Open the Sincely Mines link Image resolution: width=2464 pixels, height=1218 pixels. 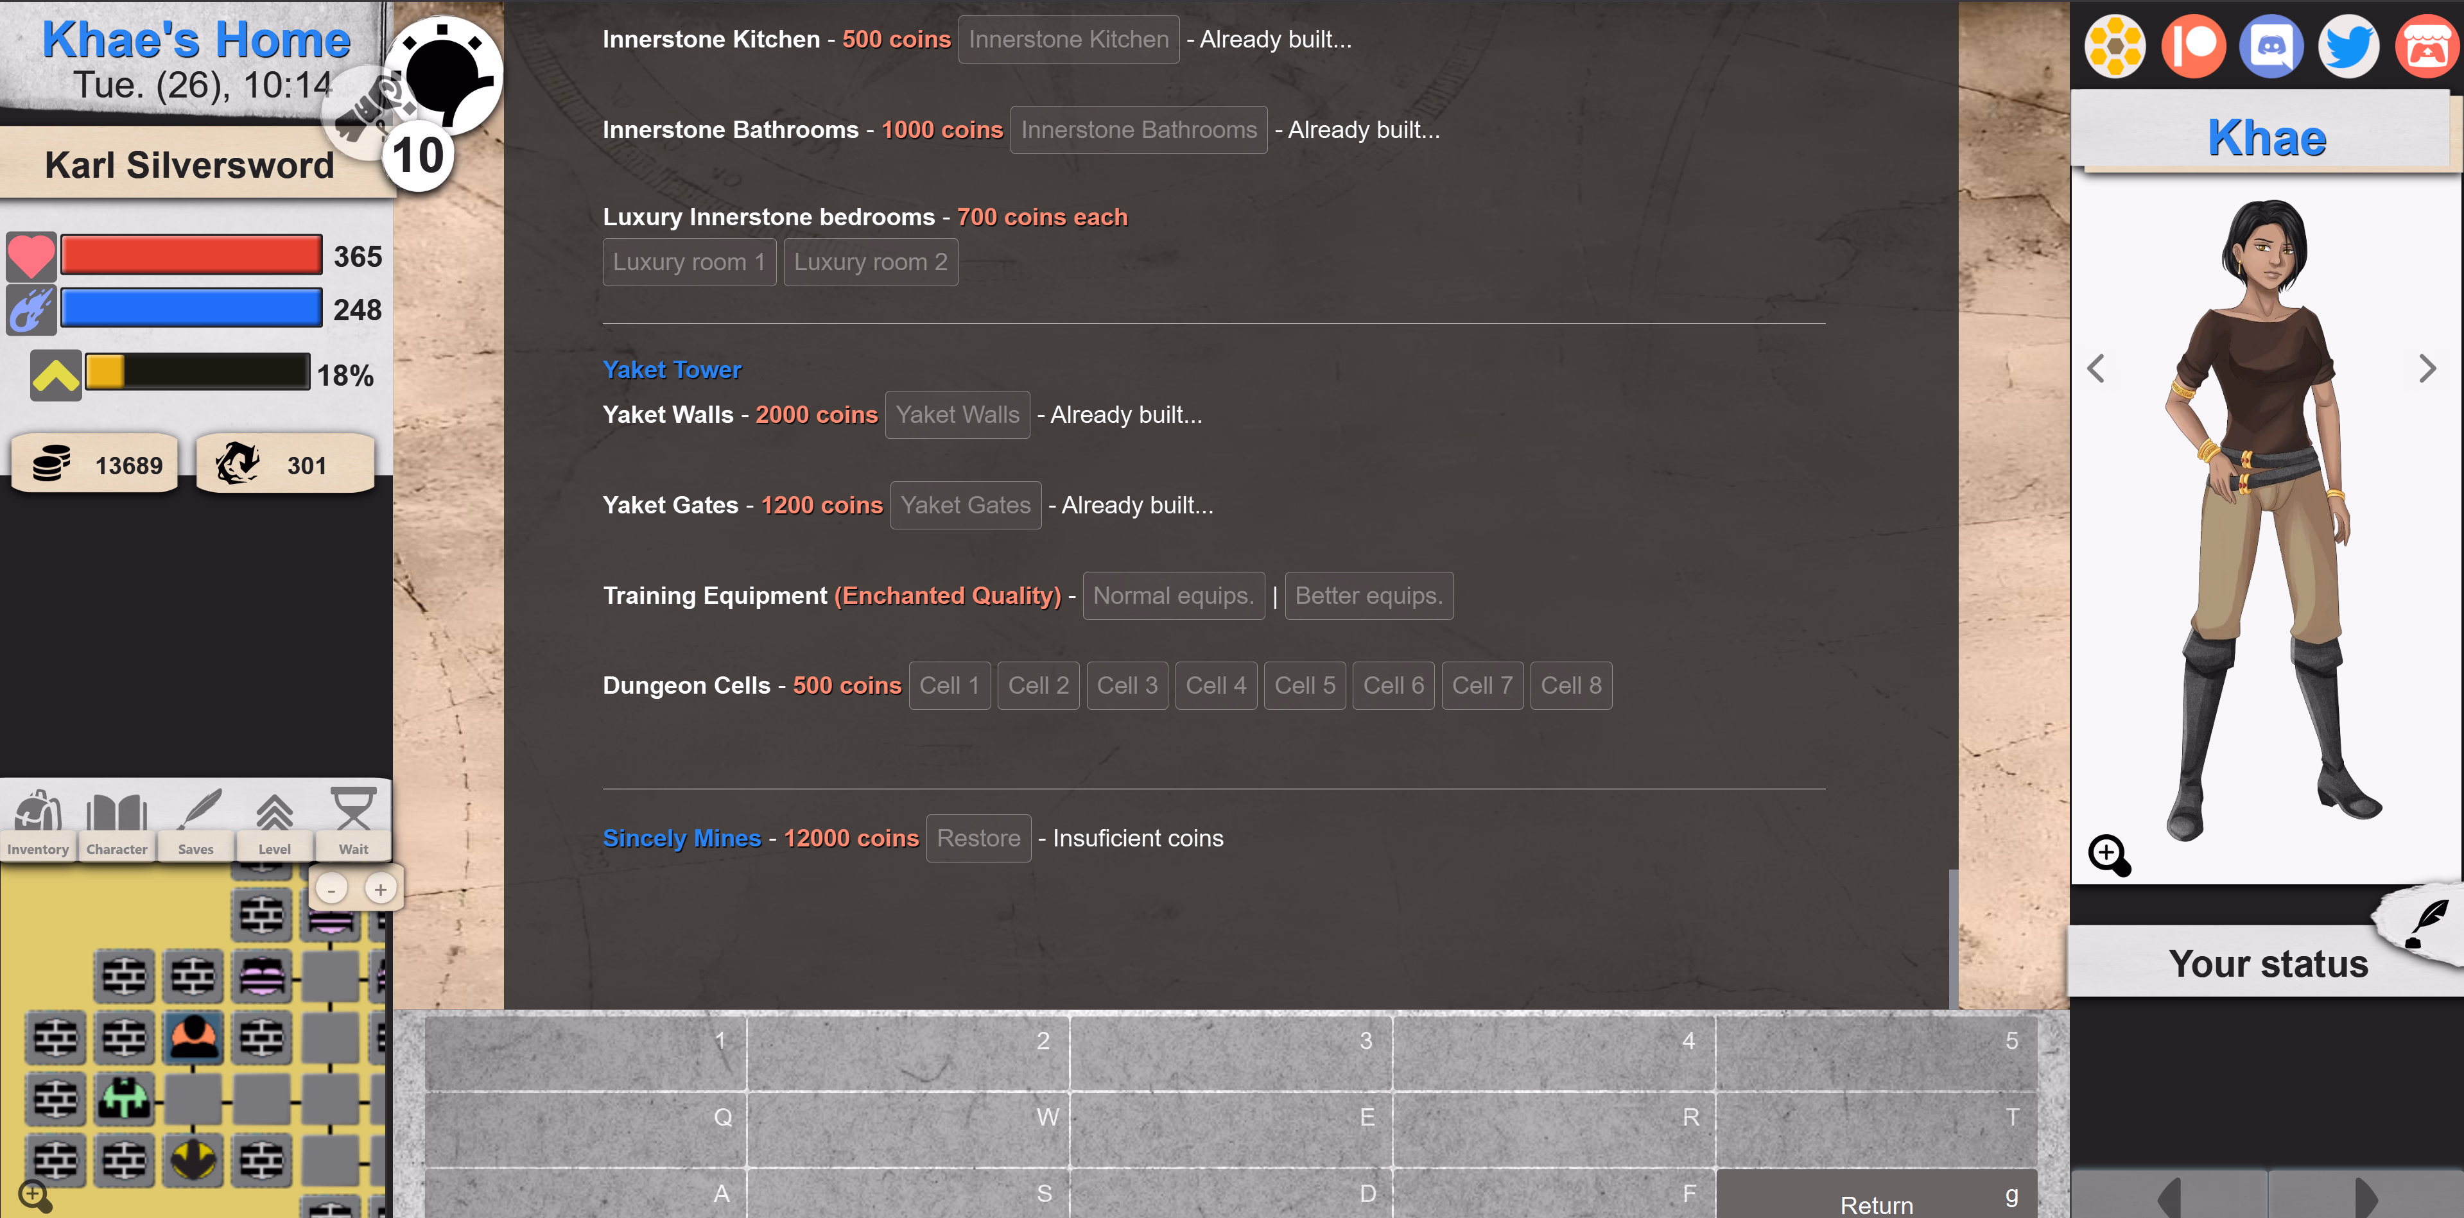pos(681,839)
